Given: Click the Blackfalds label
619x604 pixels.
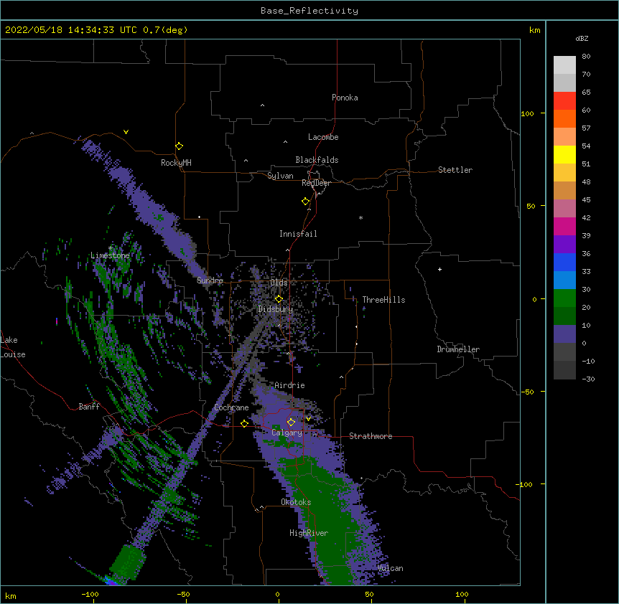Looking at the screenshot, I should 317,160.
